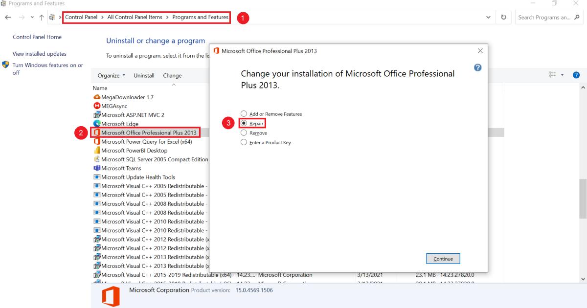Select the Enter a Product Key option

[266, 142]
